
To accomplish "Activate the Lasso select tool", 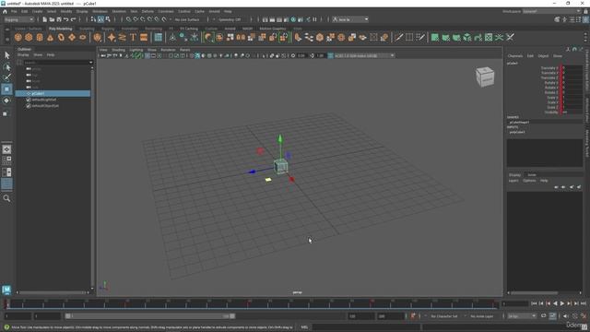I will [x=6, y=66].
